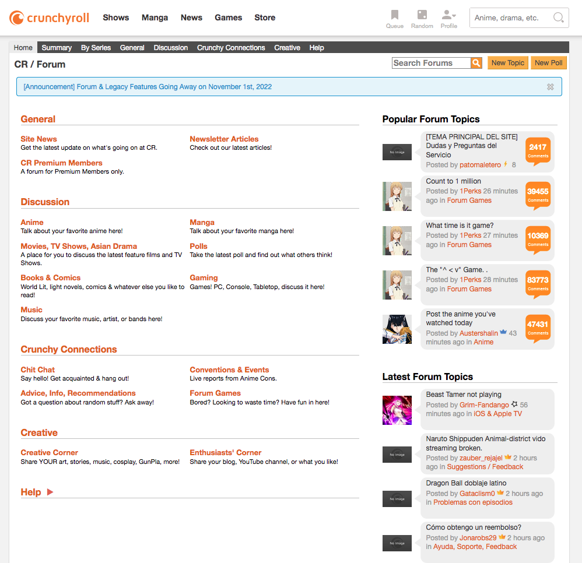Click the crown icon beside Jonarobs29
582x563 pixels.
click(x=503, y=537)
